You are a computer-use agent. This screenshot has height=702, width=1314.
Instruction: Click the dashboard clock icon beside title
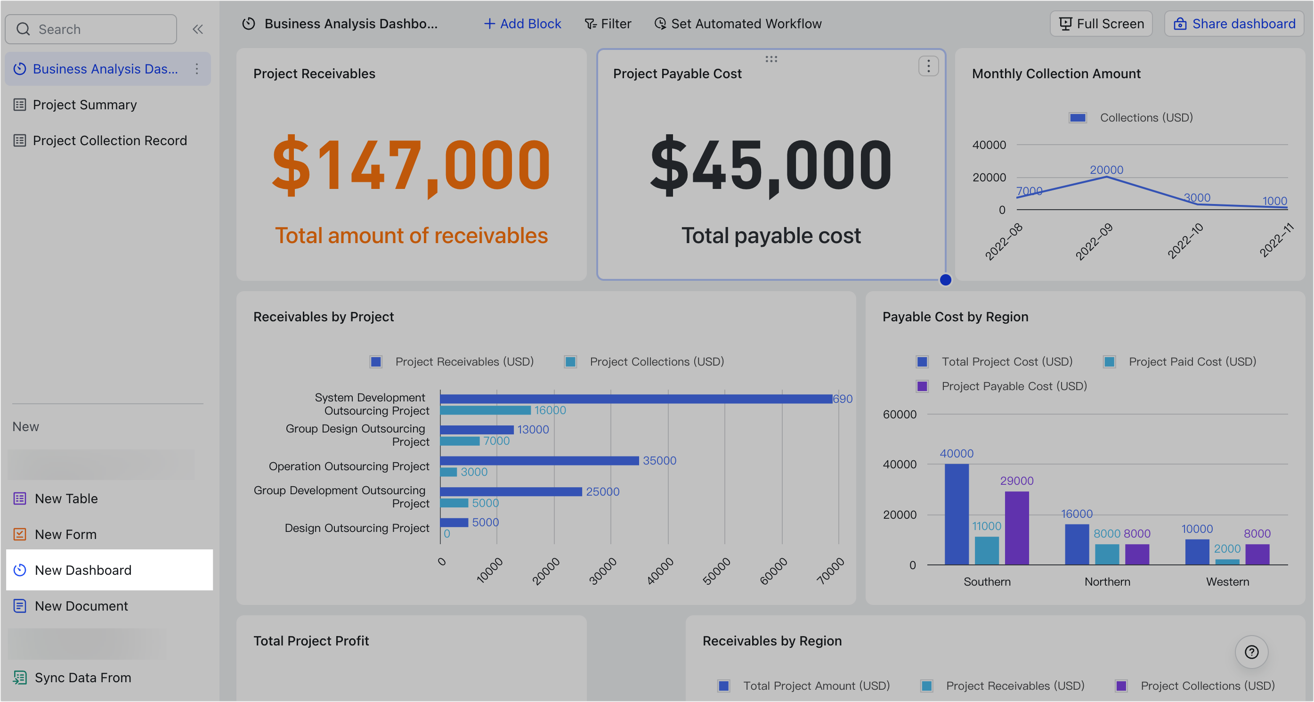(248, 24)
